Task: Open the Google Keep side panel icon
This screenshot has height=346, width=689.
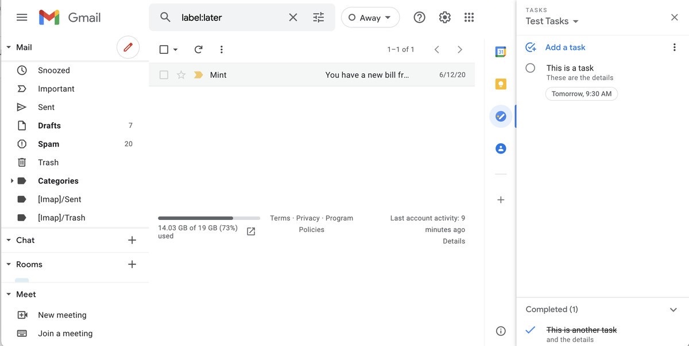Action: coord(500,84)
